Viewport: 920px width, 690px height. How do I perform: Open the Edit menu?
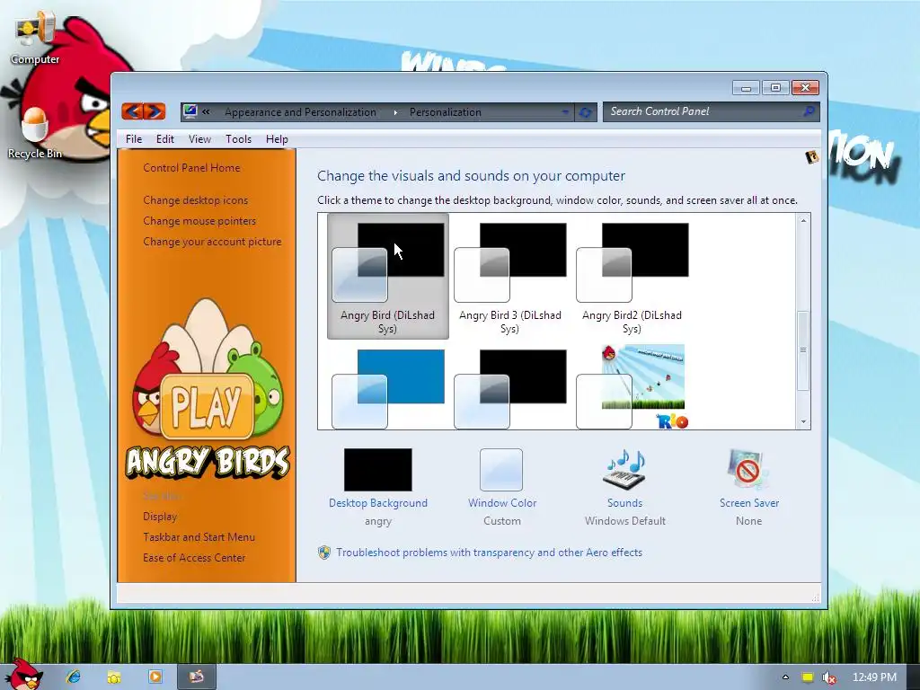click(165, 139)
